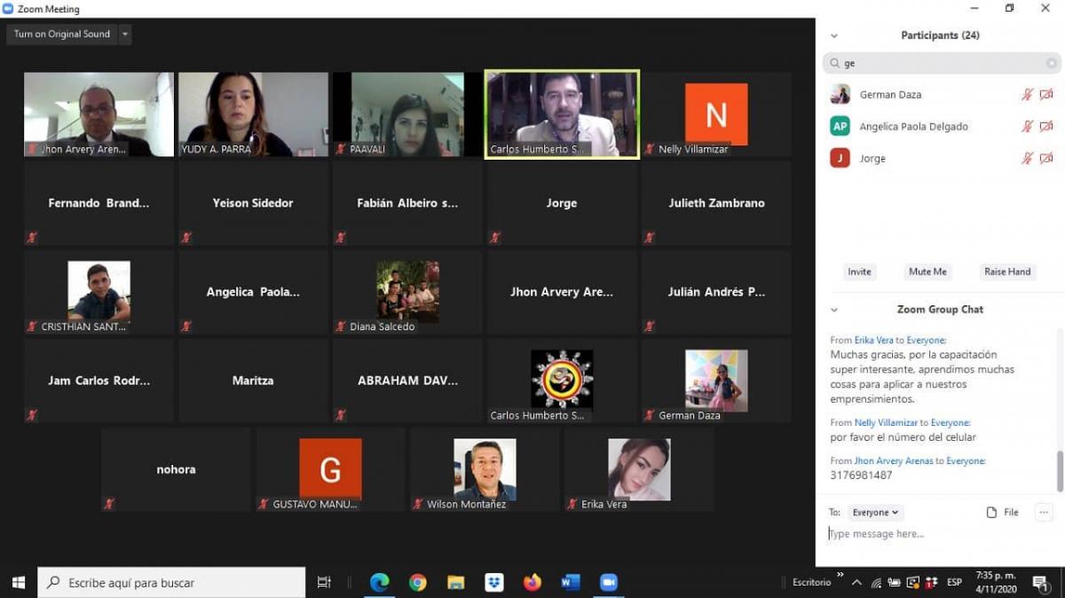This screenshot has height=598, width=1065.
Task: Collapse the Participants panel chevron
Action: (x=833, y=36)
